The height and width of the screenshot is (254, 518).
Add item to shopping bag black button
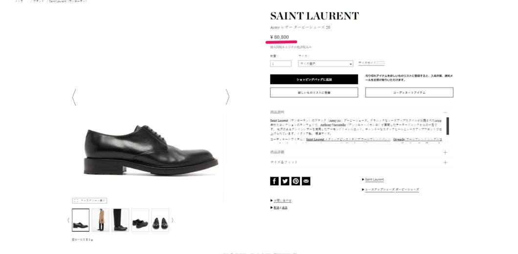pyautogui.click(x=314, y=79)
